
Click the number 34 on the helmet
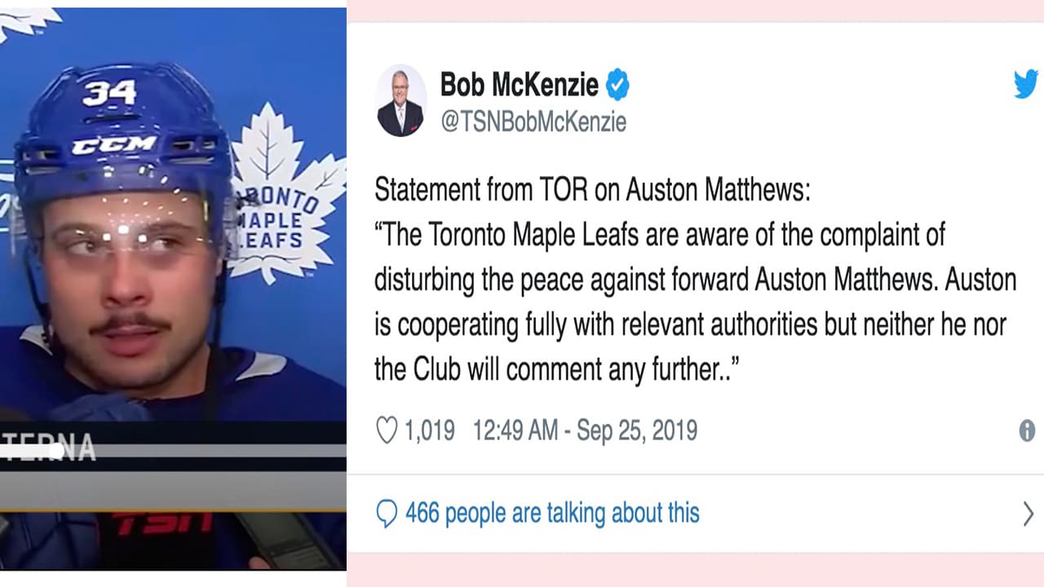click(x=108, y=92)
